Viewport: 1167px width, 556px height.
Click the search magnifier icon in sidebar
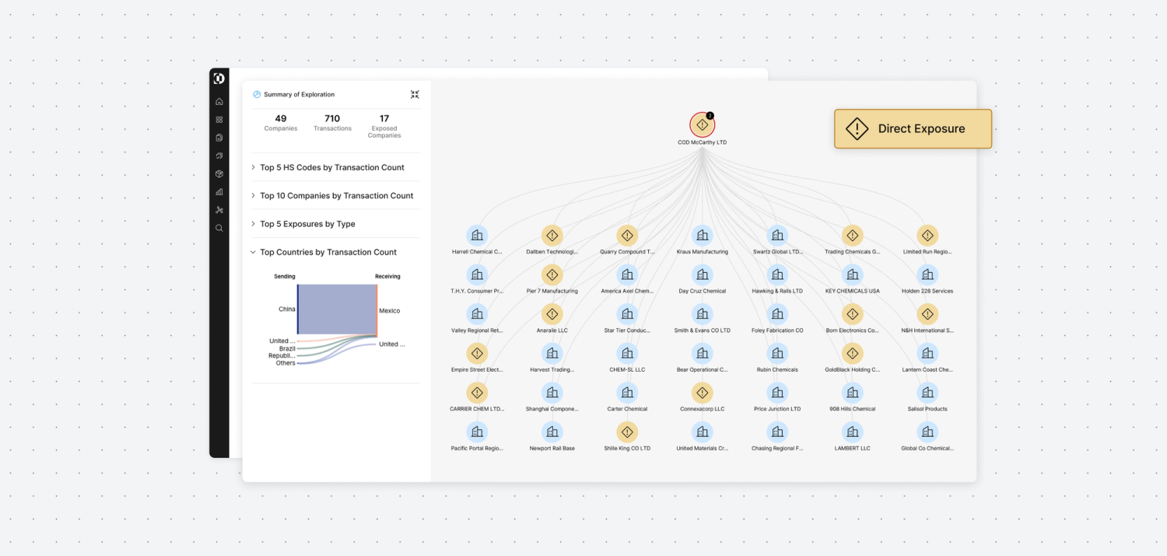[219, 228]
